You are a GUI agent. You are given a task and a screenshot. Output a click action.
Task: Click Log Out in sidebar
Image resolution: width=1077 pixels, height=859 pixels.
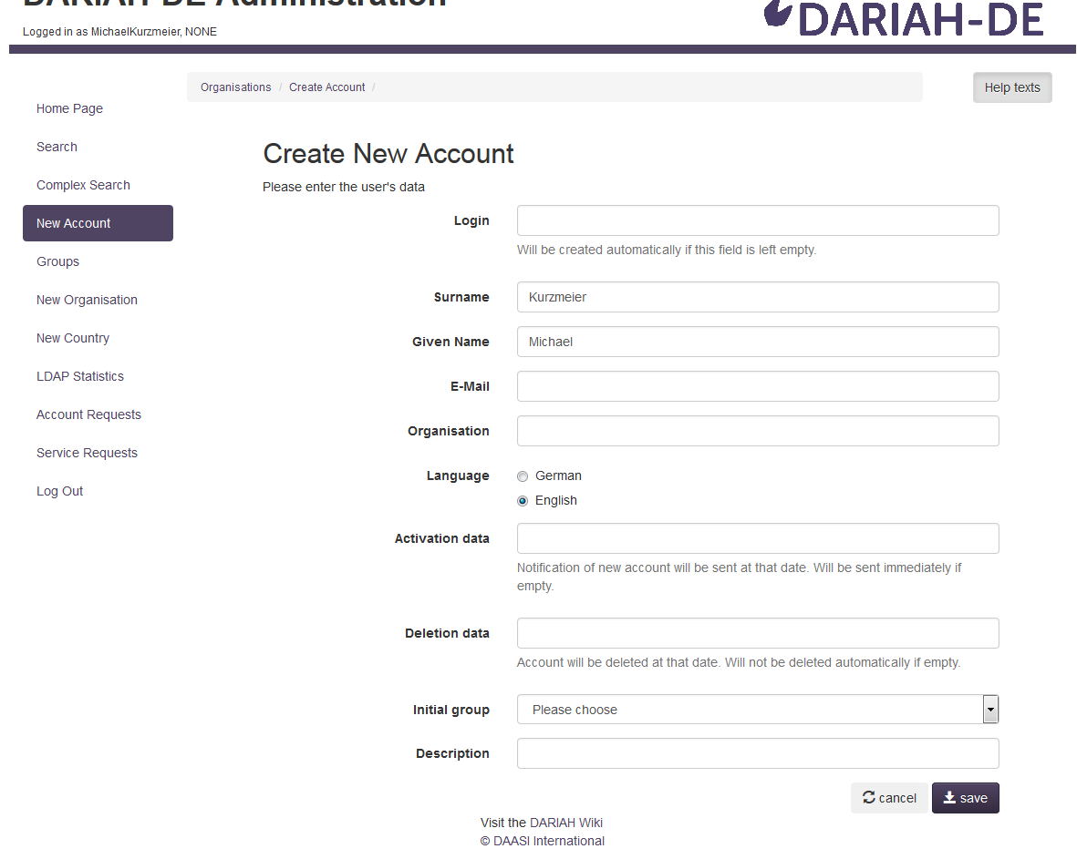pyautogui.click(x=59, y=491)
